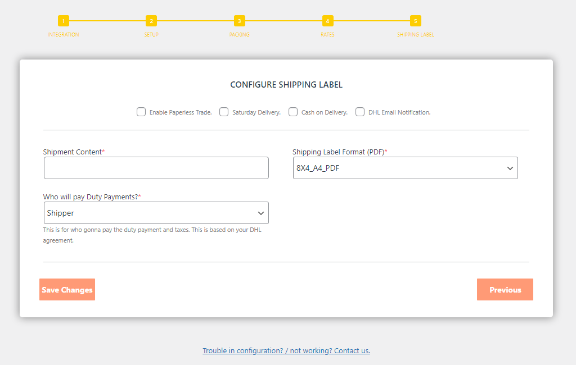Click the Save Changes button
The width and height of the screenshot is (576, 365).
67,289
